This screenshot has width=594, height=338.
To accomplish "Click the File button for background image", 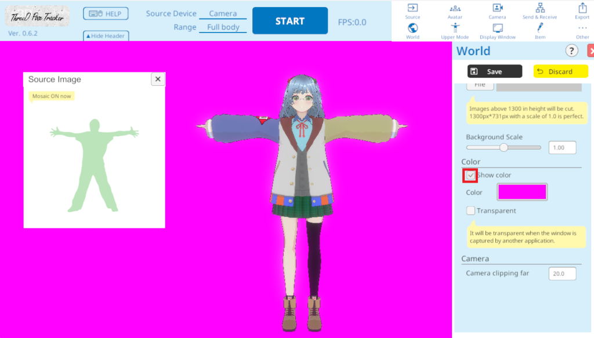I will [480, 86].
